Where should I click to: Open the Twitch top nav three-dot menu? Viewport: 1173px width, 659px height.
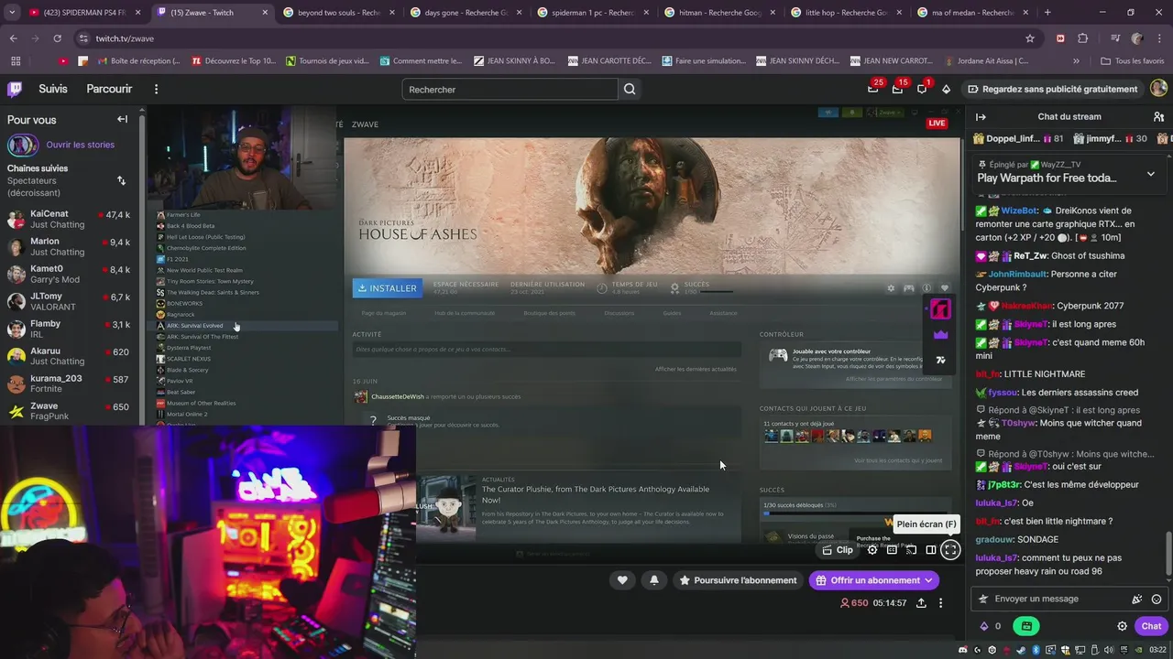click(156, 89)
